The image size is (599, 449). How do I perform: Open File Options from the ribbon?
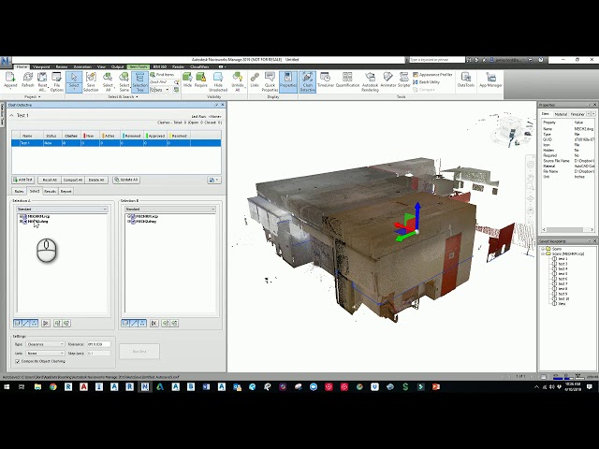(56, 81)
